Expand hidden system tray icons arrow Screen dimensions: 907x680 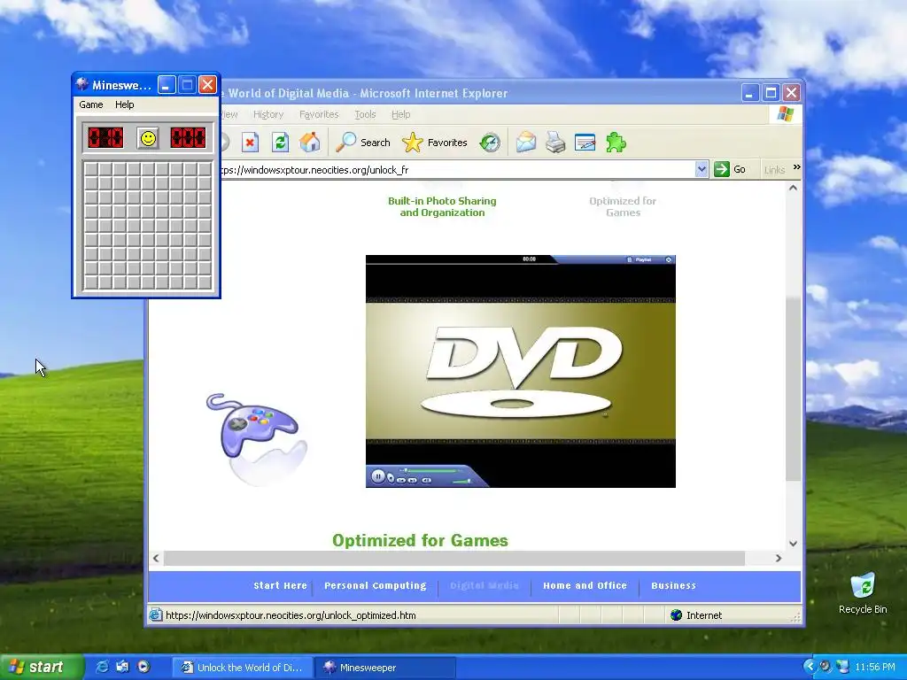coord(810,667)
